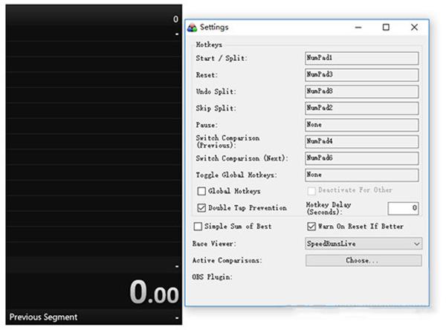Select the Toggle Global Hotkeys field
The width and height of the screenshot is (446, 330).
(361, 175)
